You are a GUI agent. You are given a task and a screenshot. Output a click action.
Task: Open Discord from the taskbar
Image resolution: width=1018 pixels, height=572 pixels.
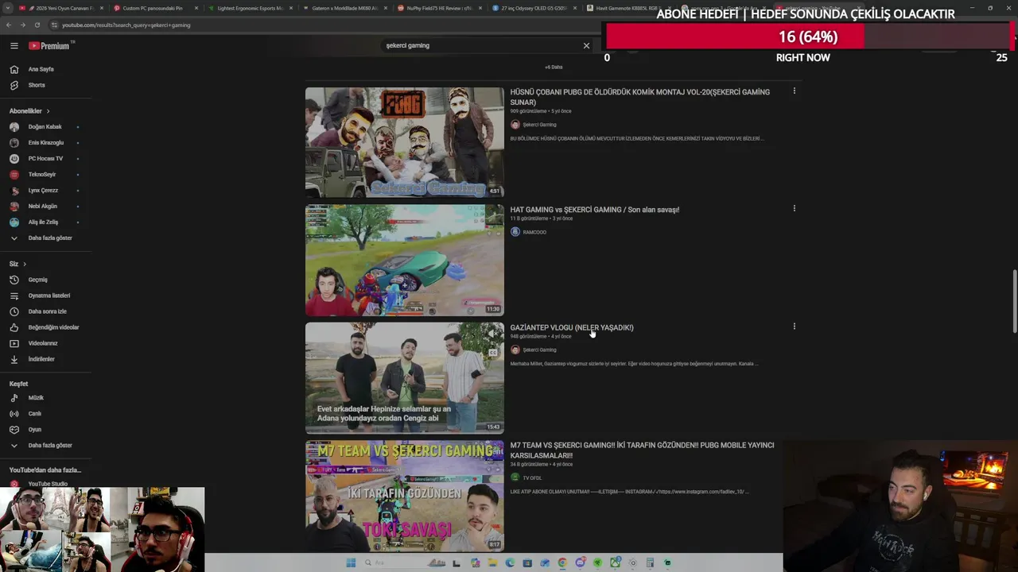(x=580, y=562)
